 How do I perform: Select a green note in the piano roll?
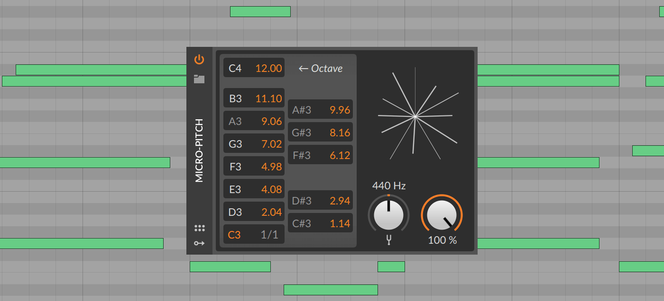click(260, 11)
